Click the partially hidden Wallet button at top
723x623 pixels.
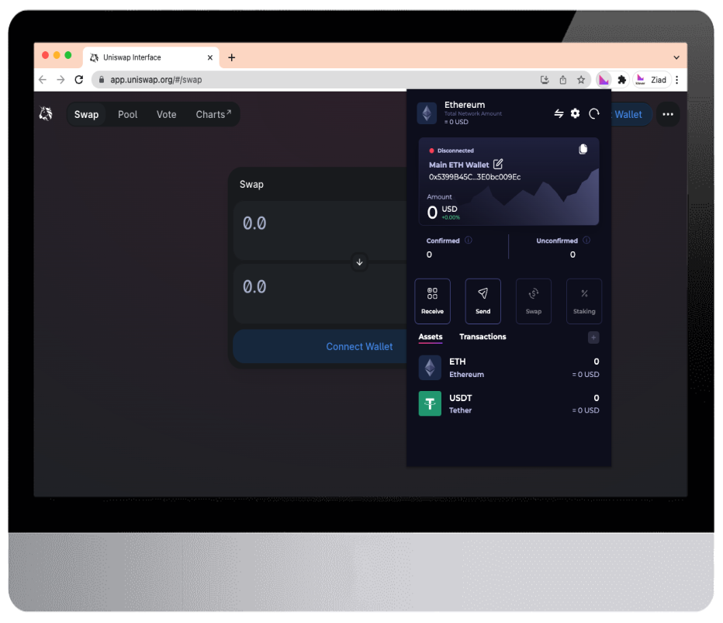(x=631, y=114)
